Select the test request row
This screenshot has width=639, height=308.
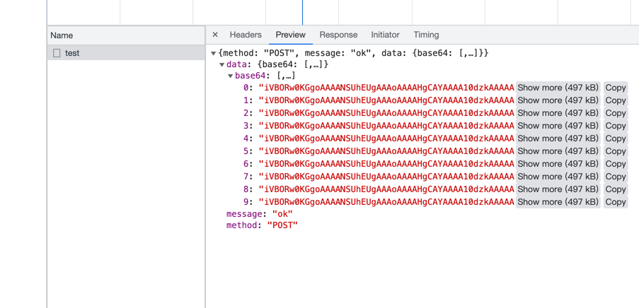(x=126, y=53)
